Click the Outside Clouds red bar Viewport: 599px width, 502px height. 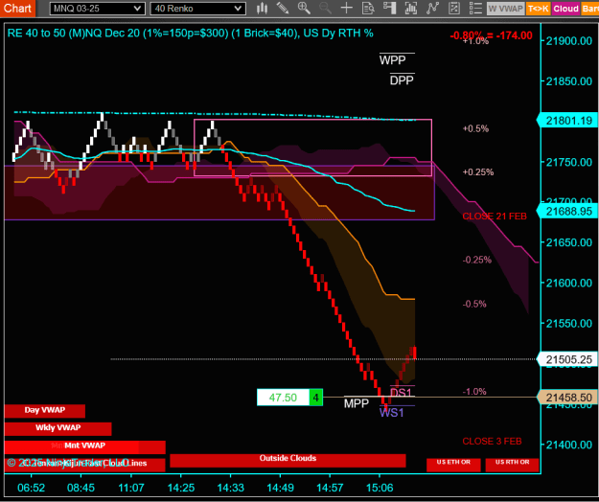[x=288, y=461]
